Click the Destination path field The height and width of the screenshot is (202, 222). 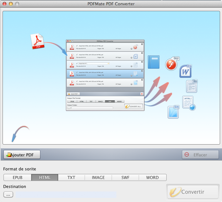pos(66,194)
